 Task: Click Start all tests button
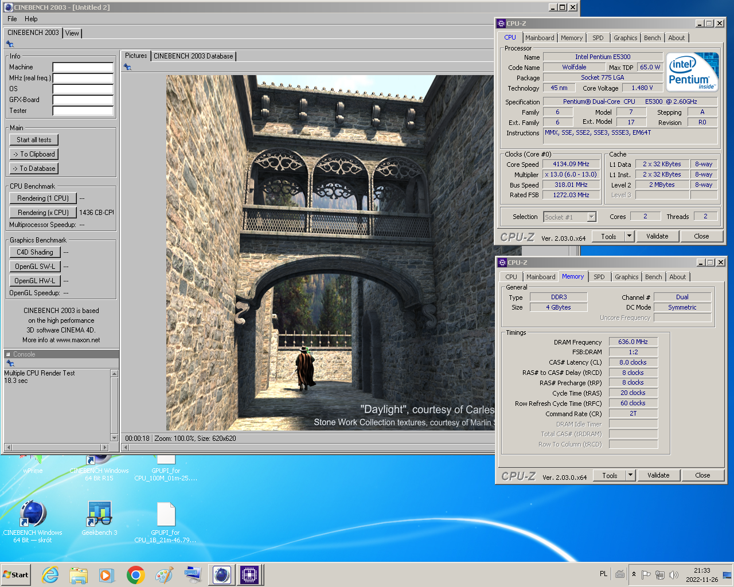[34, 140]
